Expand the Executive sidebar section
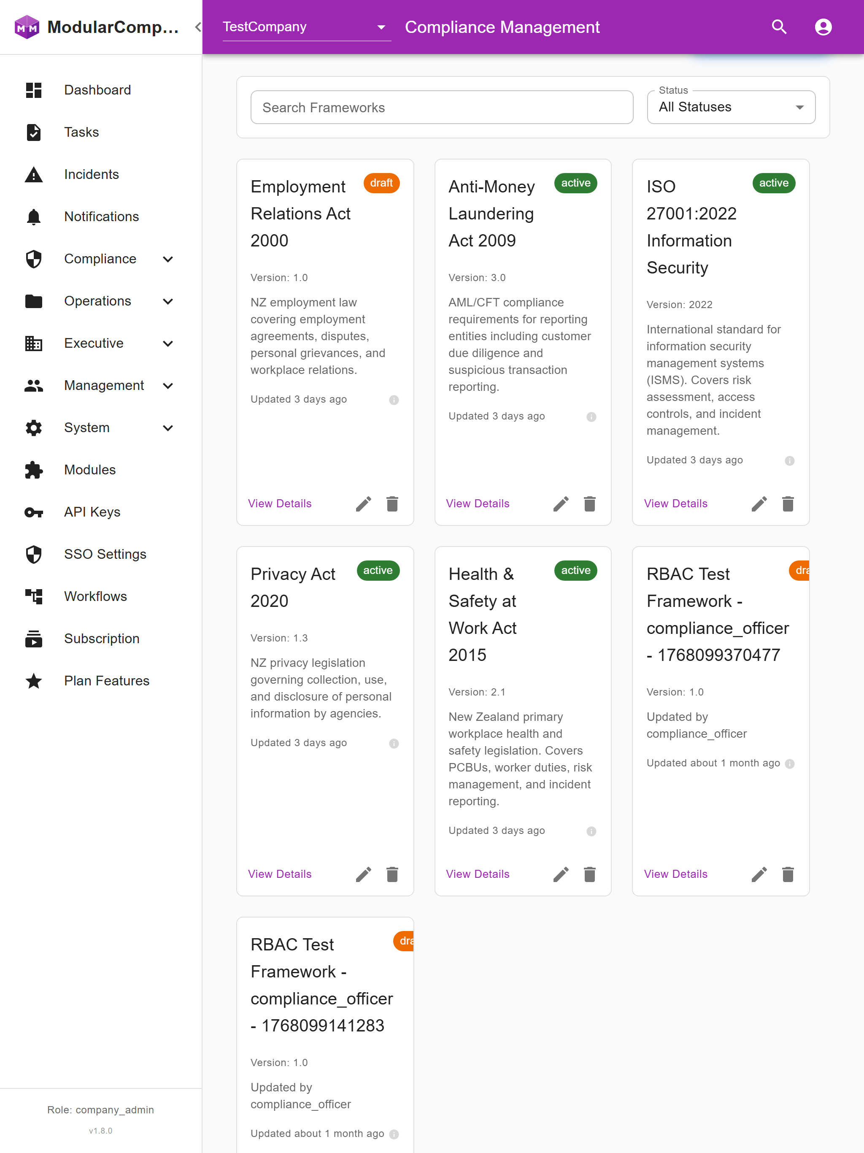Viewport: 864px width, 1153px height. [x=101, y=344]
